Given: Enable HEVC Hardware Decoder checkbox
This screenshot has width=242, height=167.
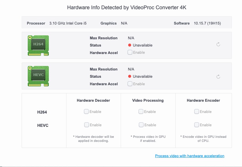Looking at the screenshot, I should pyautogui.click(x=87, y=125).
